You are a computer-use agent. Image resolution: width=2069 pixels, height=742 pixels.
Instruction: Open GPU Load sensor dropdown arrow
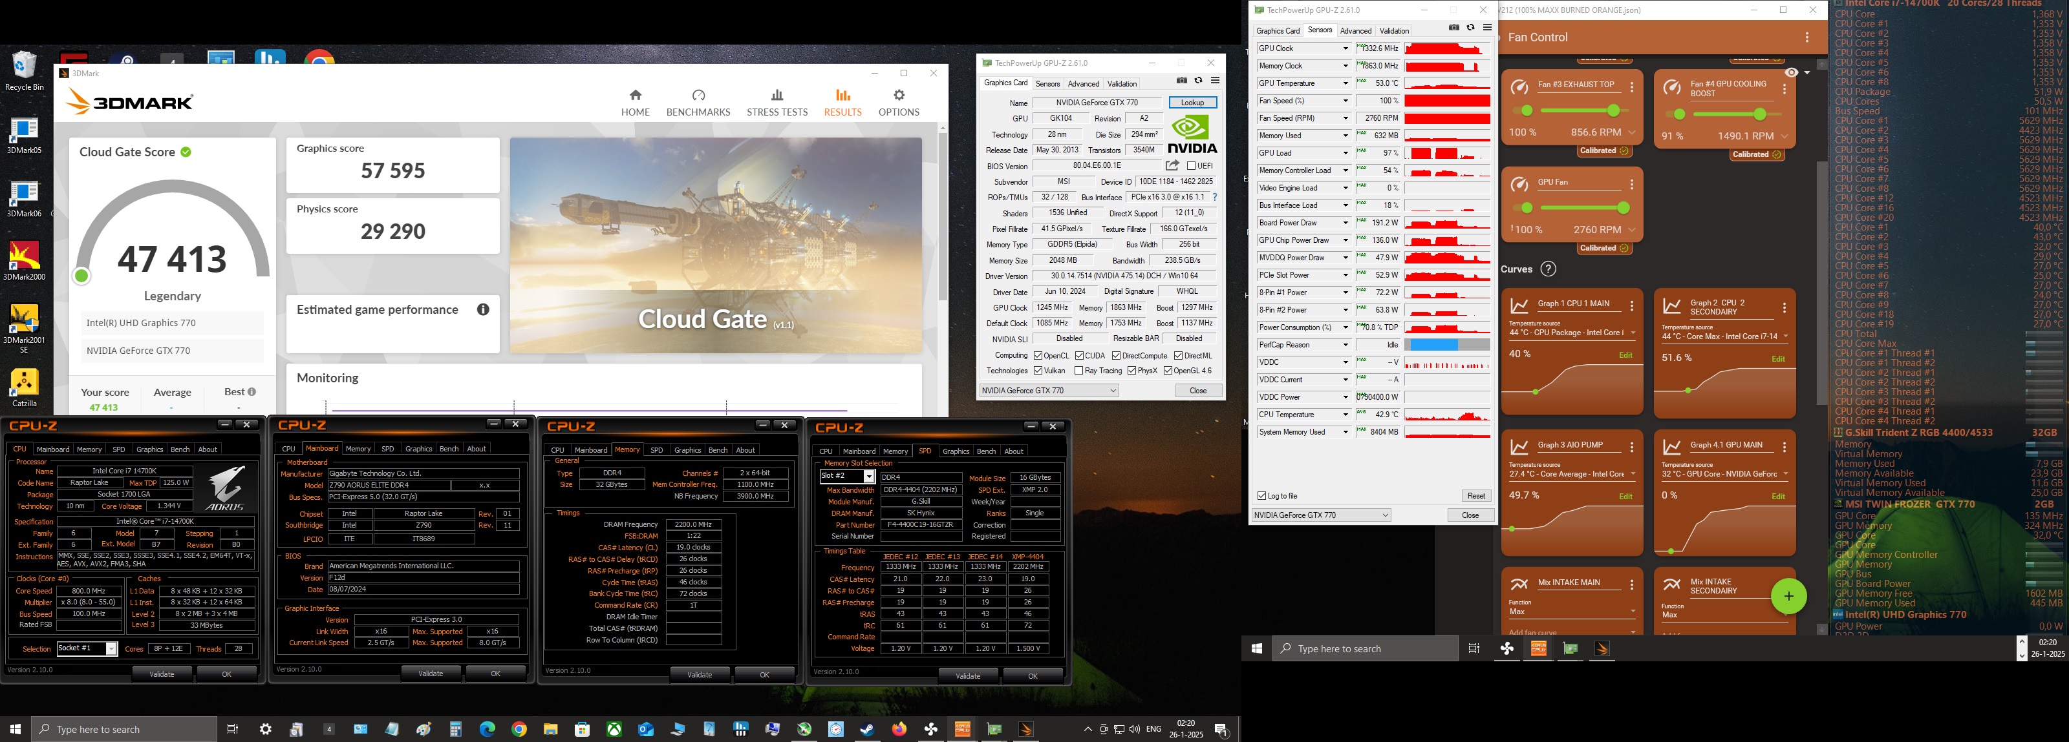tap(1345, 153)
